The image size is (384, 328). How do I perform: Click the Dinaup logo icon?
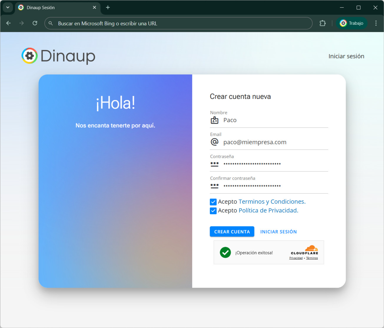click(x=30, y=56)
